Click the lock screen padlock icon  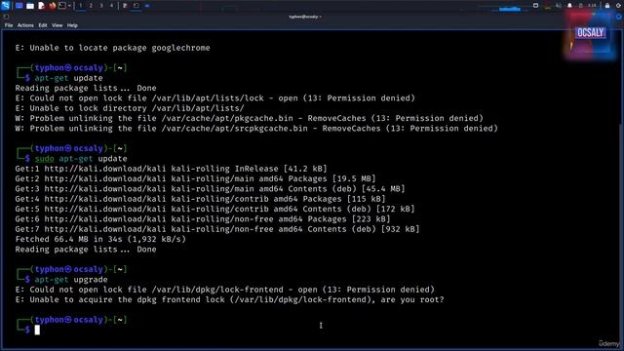(607, 5)
